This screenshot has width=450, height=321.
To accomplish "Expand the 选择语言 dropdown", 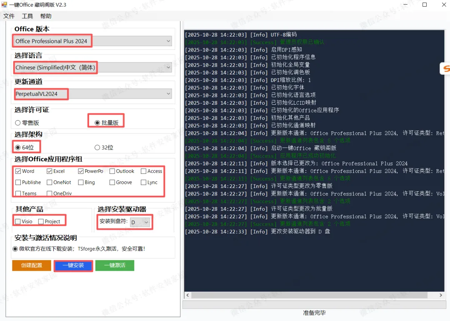I will (93, 68).
